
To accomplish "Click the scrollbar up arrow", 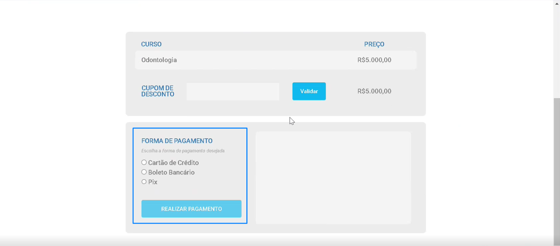I will coord(557,3).
